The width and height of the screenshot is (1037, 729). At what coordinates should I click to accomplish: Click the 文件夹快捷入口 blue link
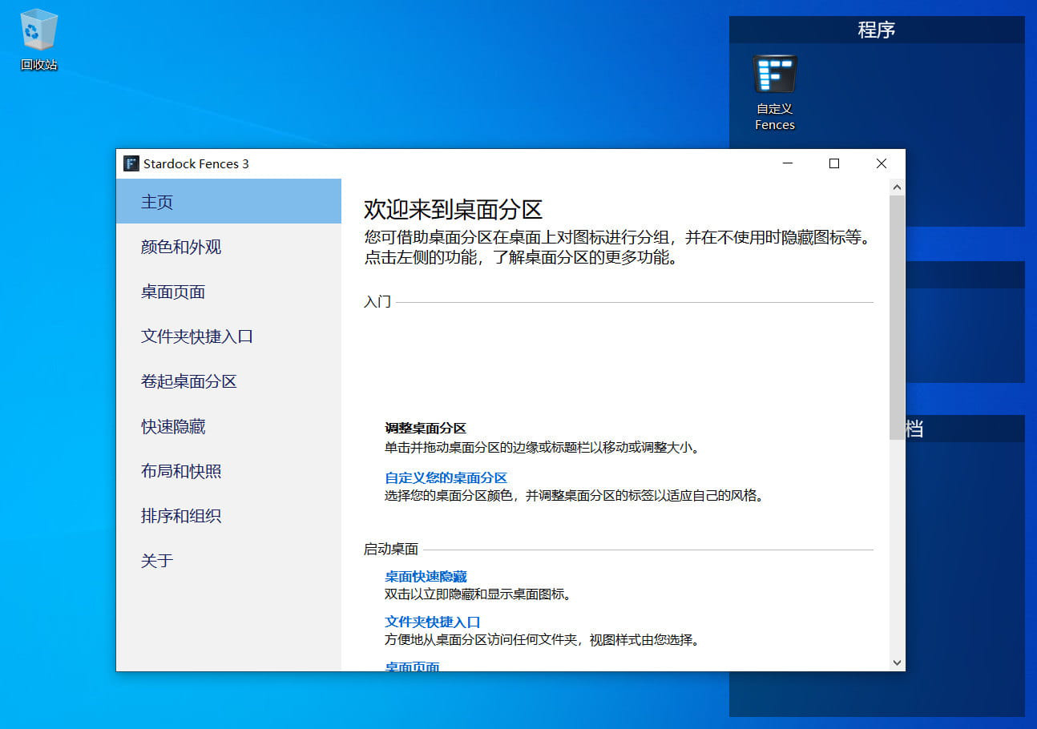click(x=431, y=621)
